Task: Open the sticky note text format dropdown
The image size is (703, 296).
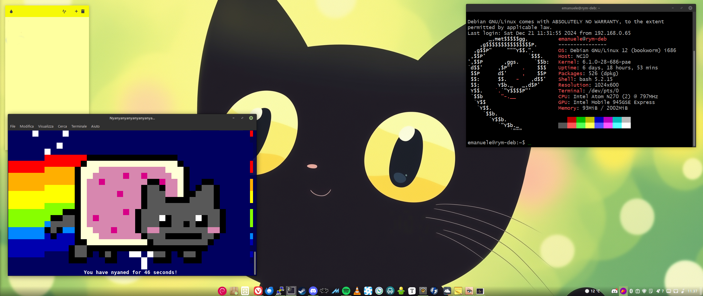Action: point(64,11)
